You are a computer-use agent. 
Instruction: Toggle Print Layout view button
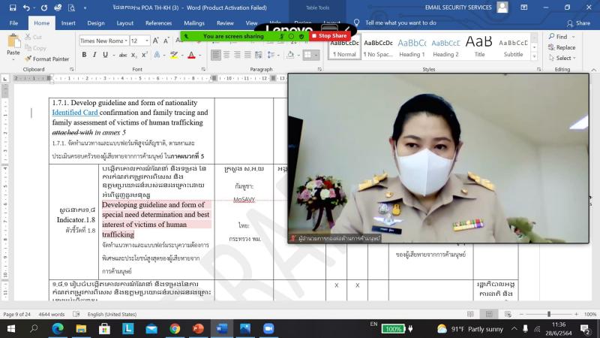489,314
